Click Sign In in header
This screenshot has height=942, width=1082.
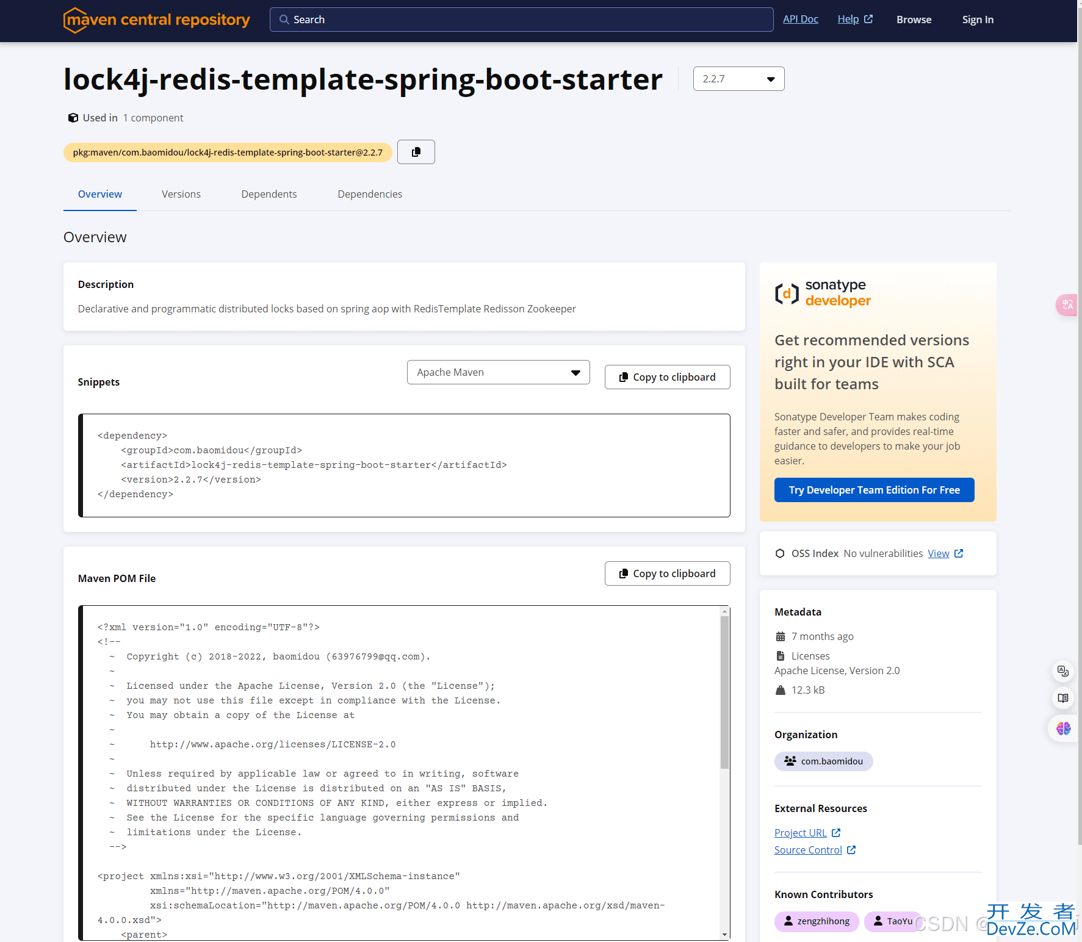click(978, 20)
